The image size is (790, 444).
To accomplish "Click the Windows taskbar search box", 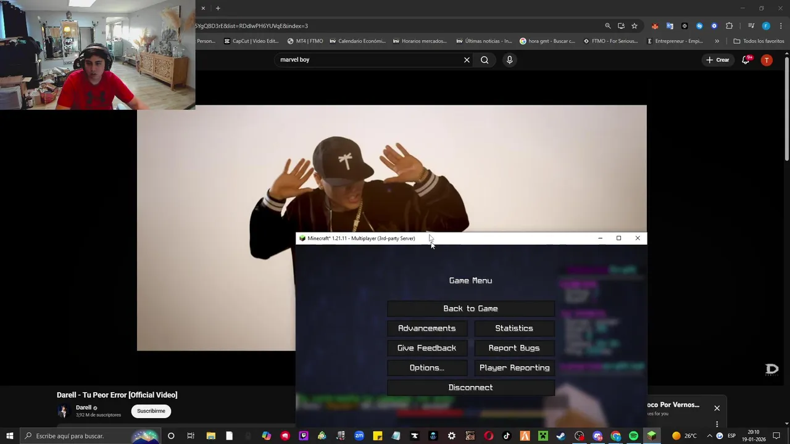I will [x=91, y=436].
